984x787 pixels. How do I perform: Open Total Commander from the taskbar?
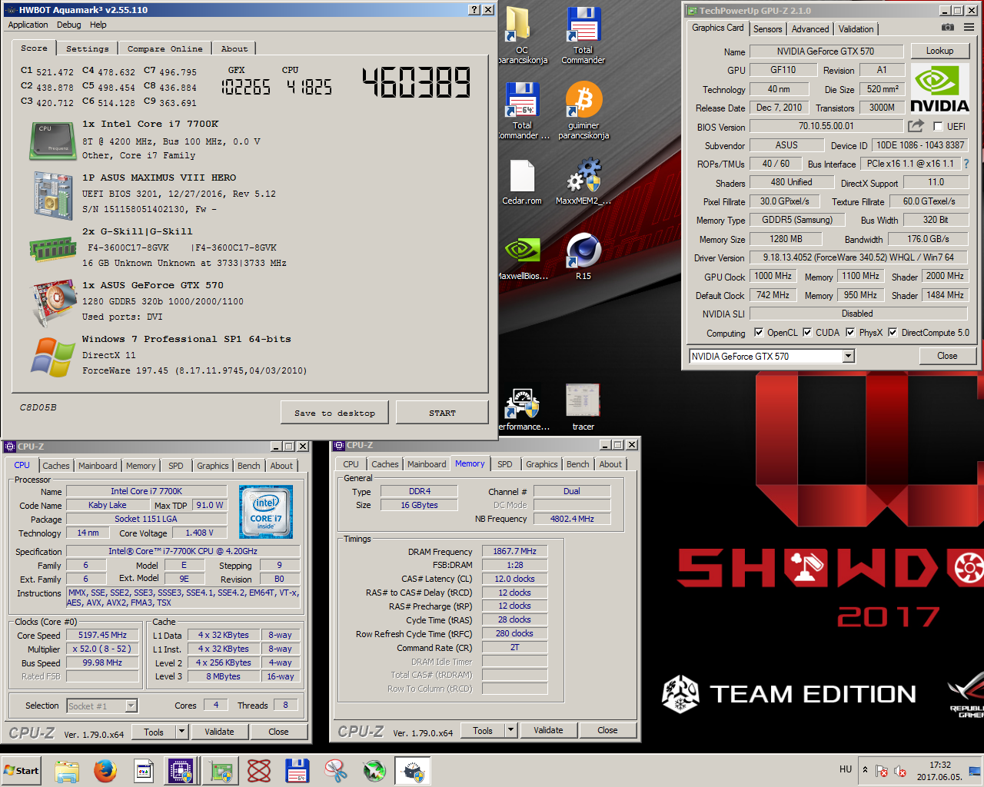298,771
